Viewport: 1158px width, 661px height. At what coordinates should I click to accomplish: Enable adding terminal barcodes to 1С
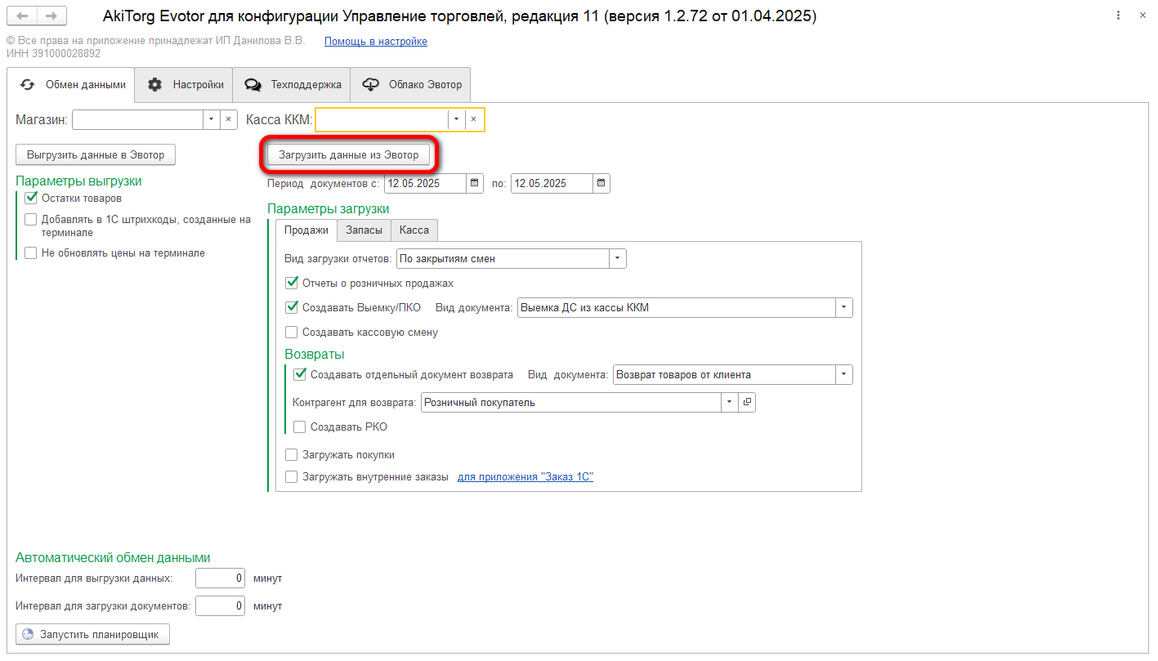[x=31, y=219]
